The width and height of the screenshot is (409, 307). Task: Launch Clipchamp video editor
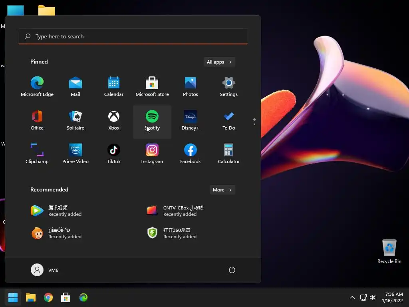pos(37,154)
